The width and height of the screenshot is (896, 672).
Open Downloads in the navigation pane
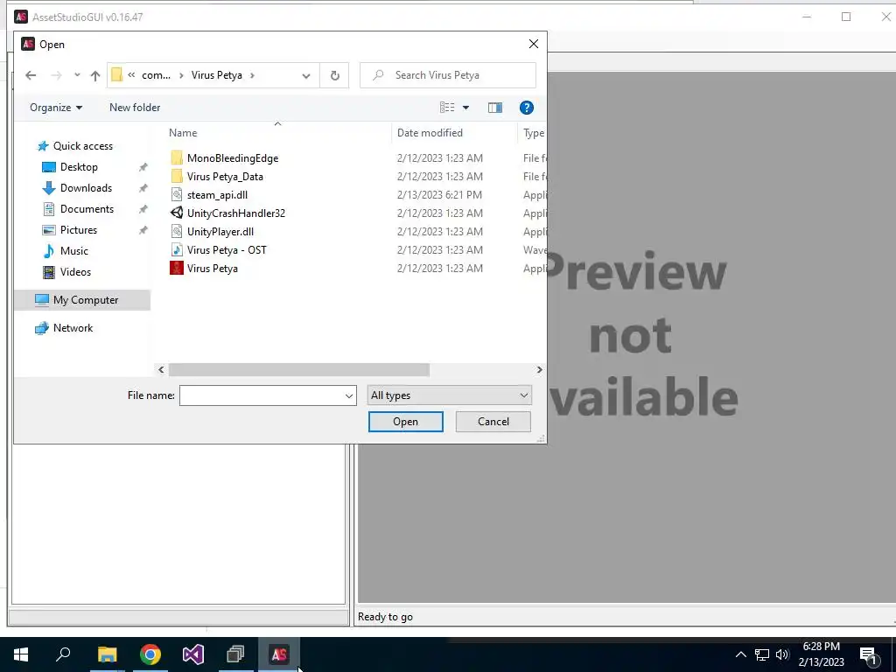86,188
